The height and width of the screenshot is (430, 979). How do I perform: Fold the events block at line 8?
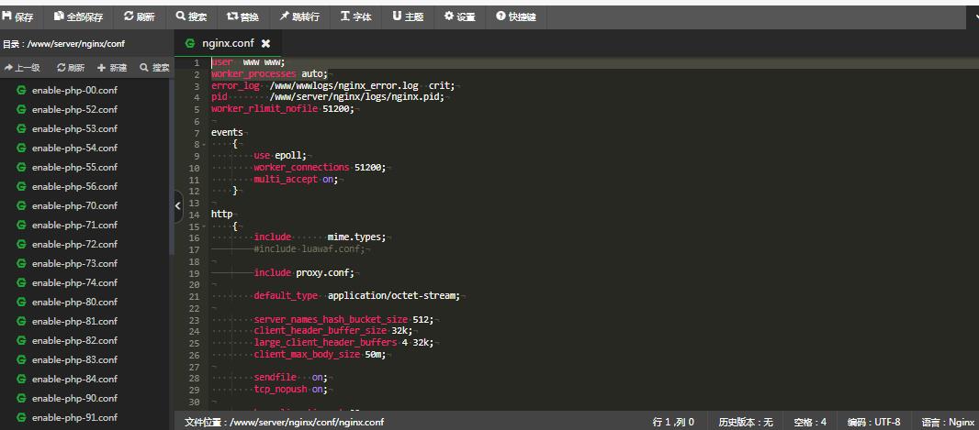point(204,145)
